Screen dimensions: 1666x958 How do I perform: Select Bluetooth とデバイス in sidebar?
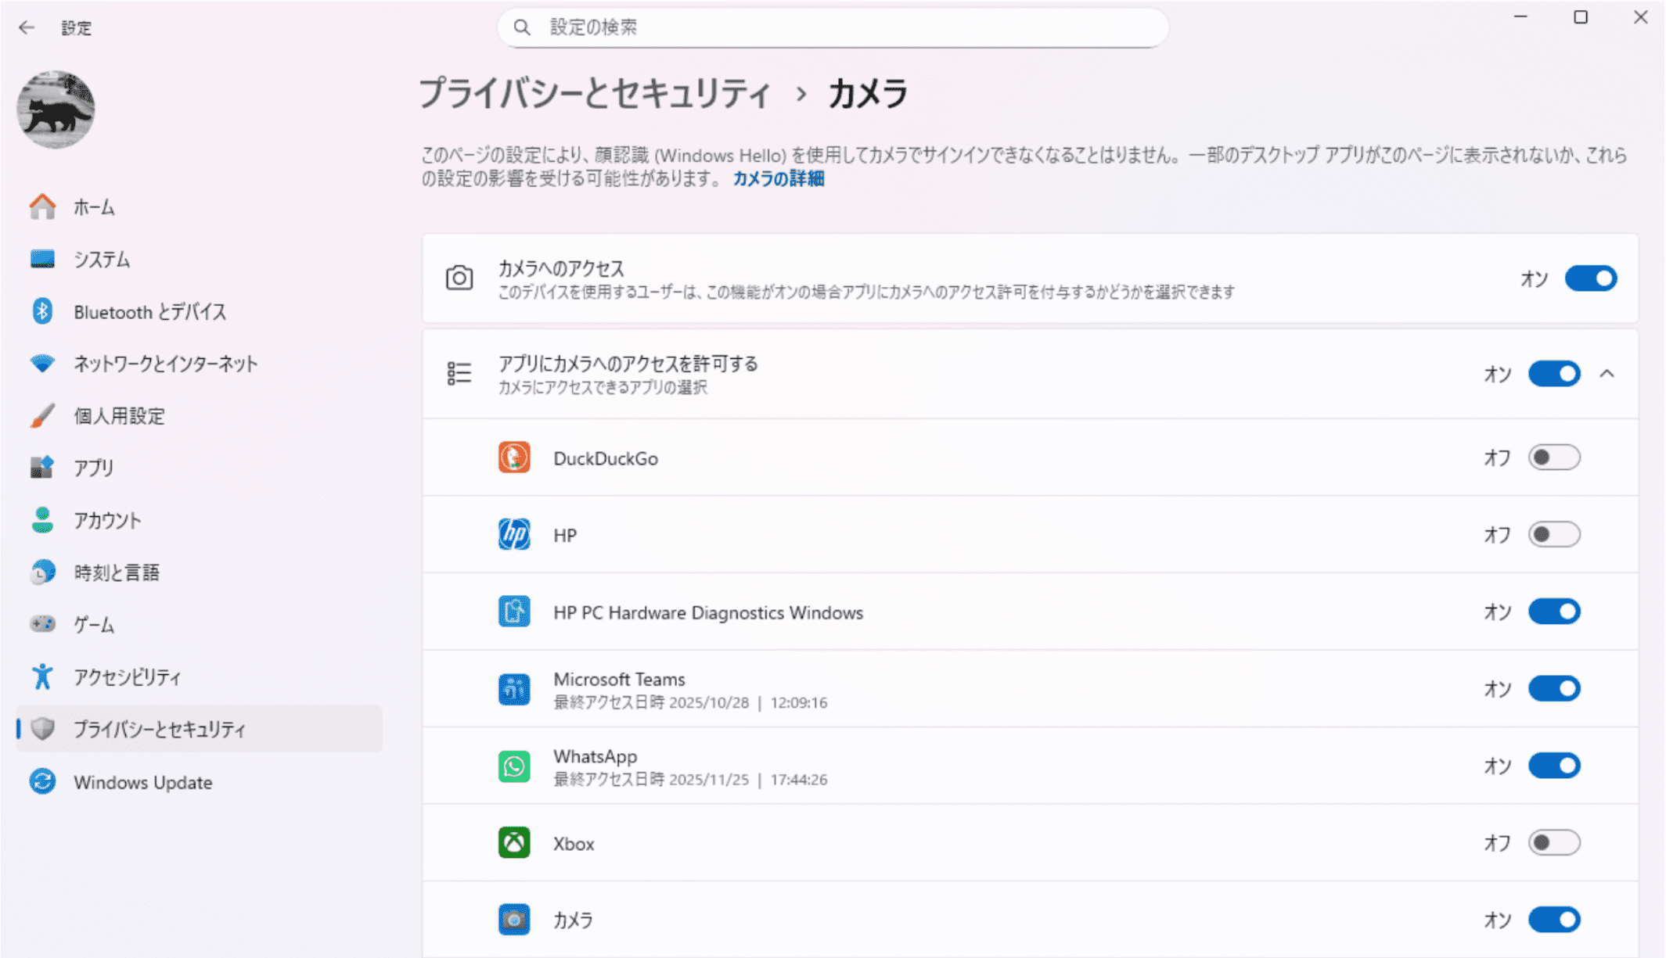(149, 312)
